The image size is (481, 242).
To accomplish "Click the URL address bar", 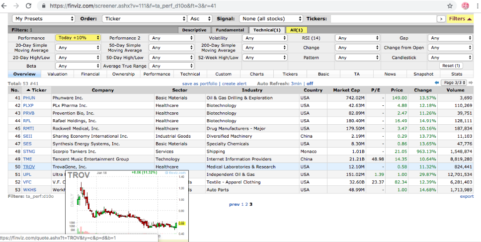I will 245,6.
